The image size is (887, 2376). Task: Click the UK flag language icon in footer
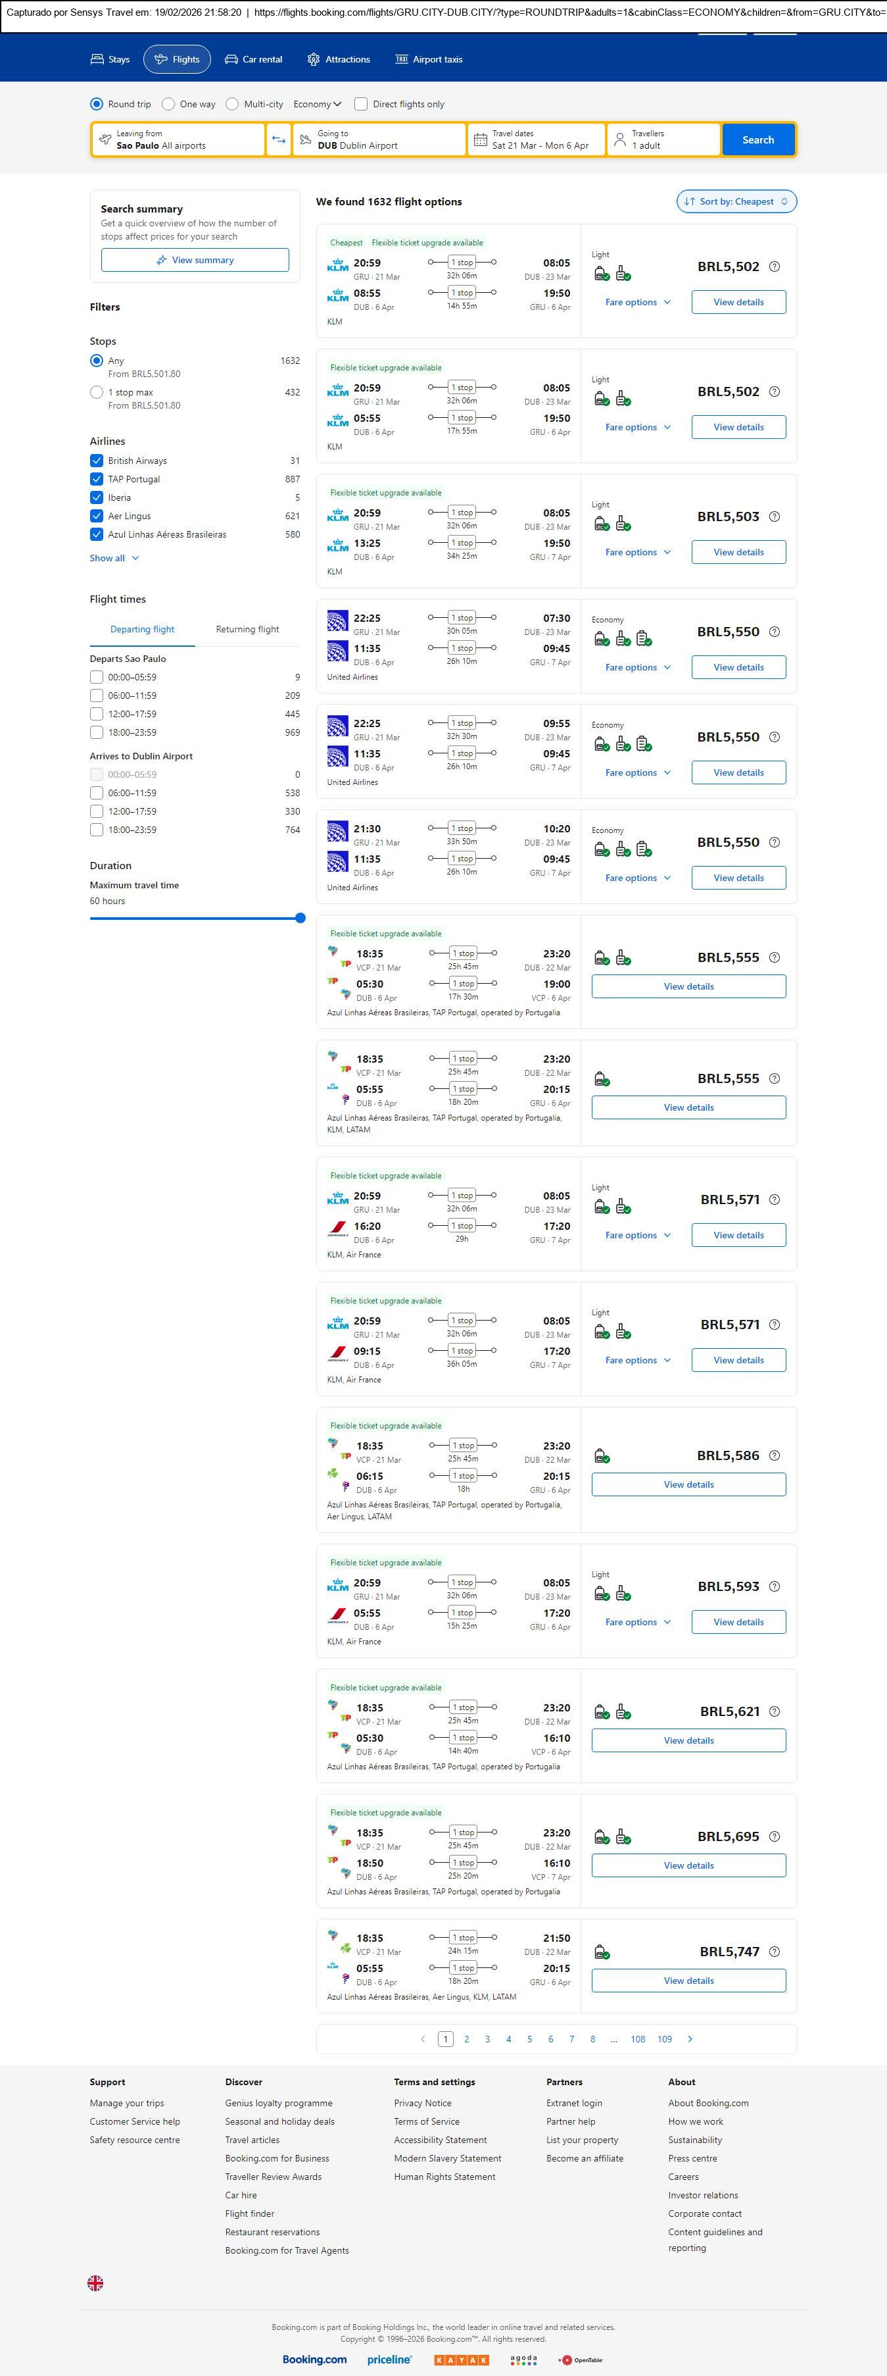point(95,2283)
